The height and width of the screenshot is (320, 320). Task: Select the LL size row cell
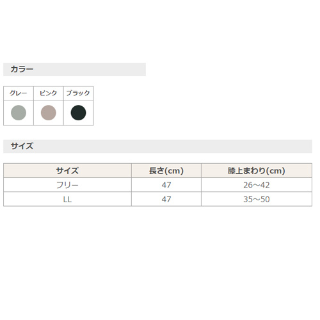click(67, 199)
